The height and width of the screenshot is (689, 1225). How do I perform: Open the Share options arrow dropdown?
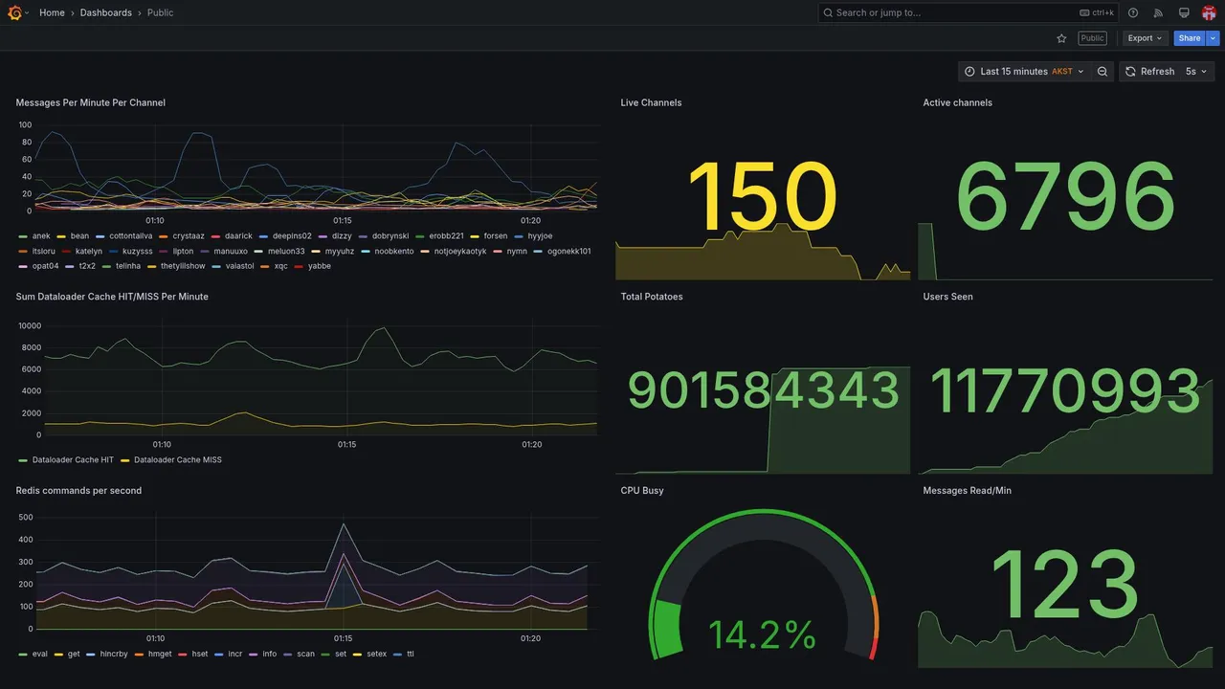point(1214,38)
